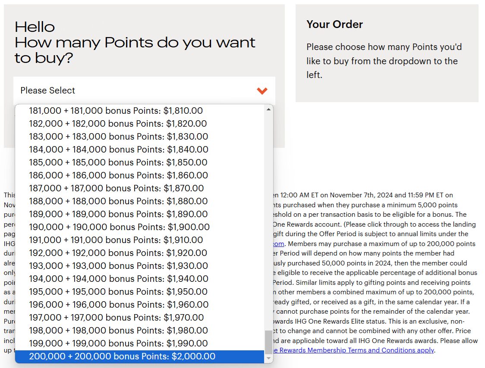Click the scrollbar track above the thumb
Screen dimensions: 485x368
268,222
